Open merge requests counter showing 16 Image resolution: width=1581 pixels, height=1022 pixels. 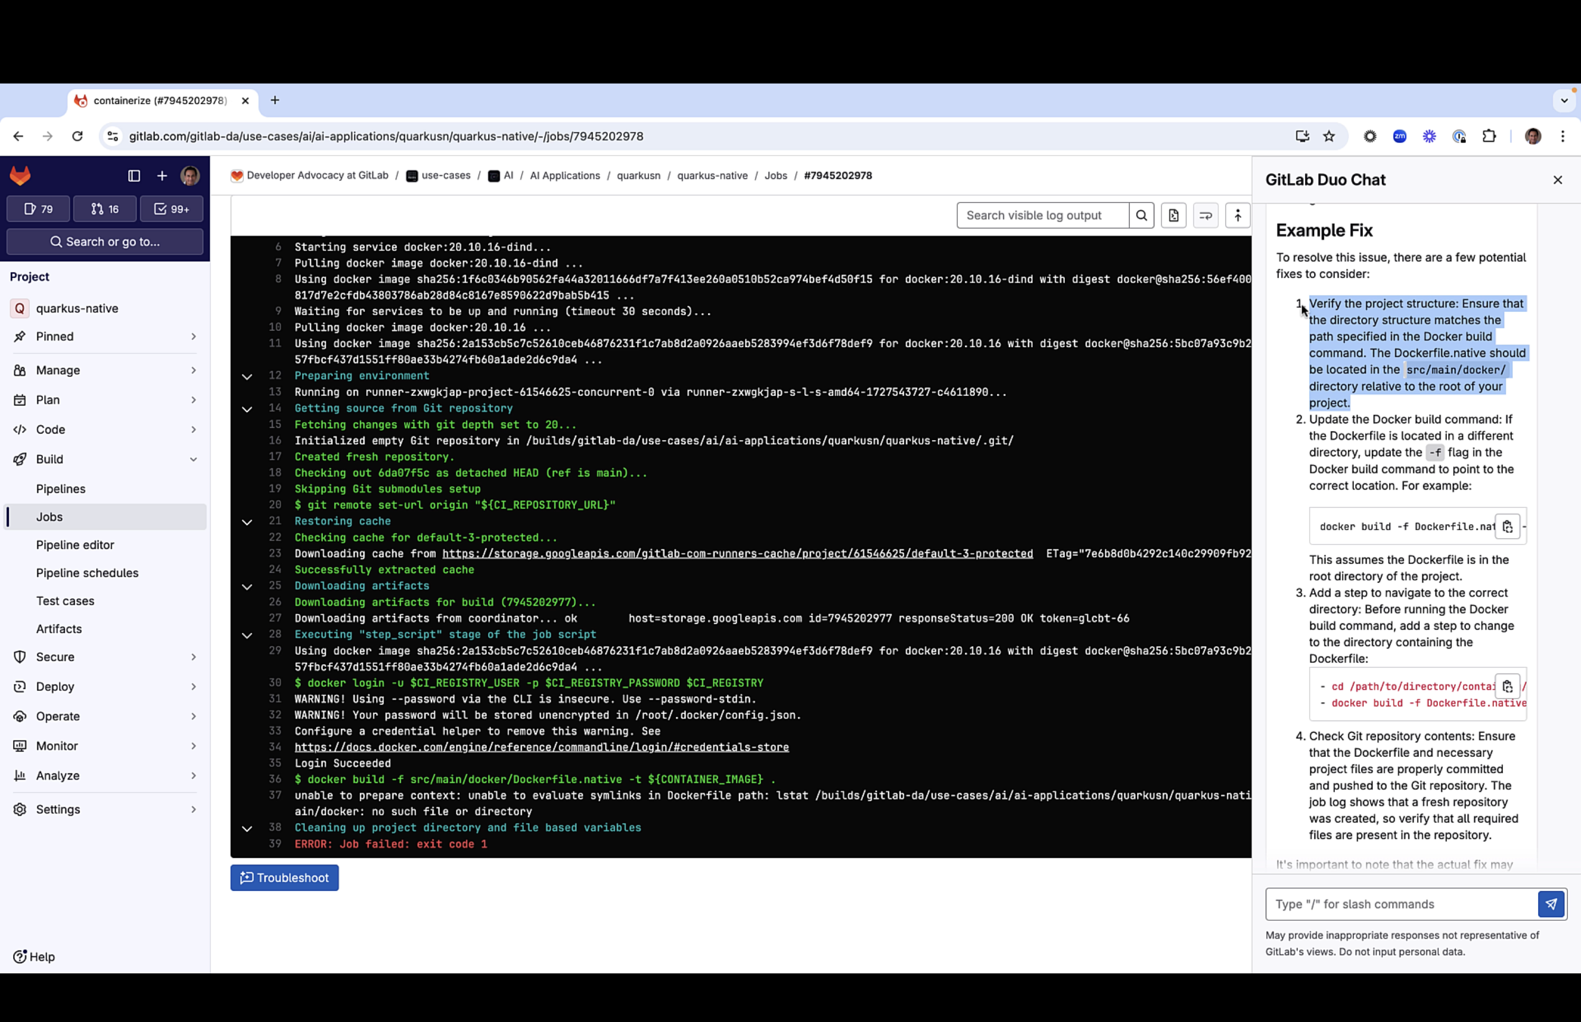105,209
